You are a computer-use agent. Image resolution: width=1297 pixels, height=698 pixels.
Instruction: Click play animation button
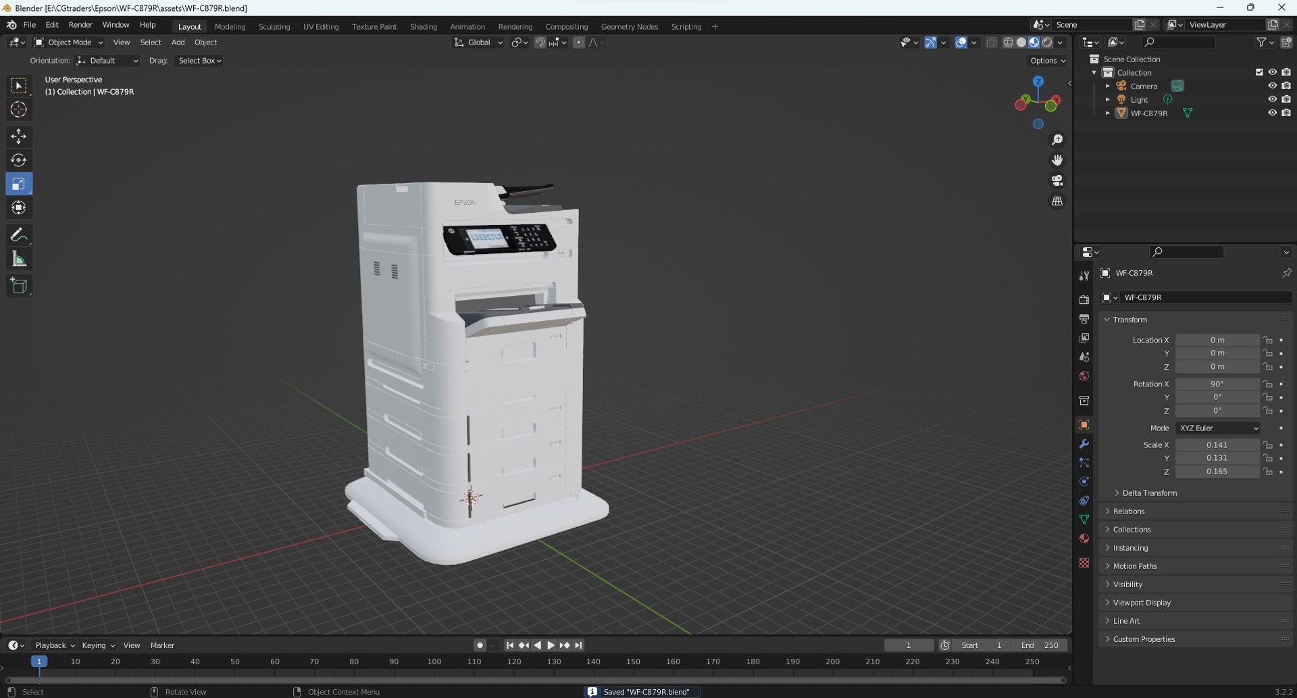tap(551, 645)
